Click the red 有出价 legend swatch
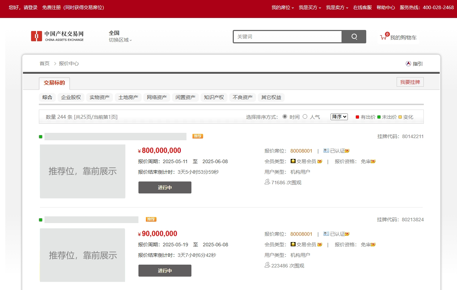This screenshot has width=457, height=290. tap(357, 117)
